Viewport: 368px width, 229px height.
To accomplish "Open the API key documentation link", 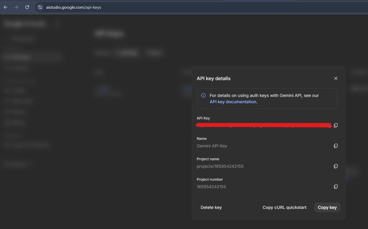I will coord(233,102).
